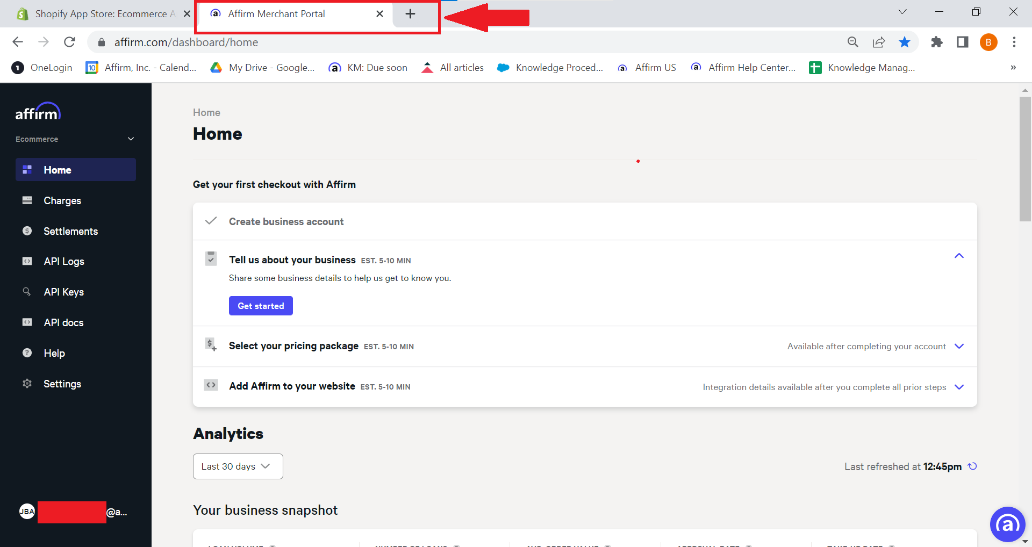The height and width of the screenshot is (547, 1032).
Task: Reload the page
Action: [x=69, y=42]
